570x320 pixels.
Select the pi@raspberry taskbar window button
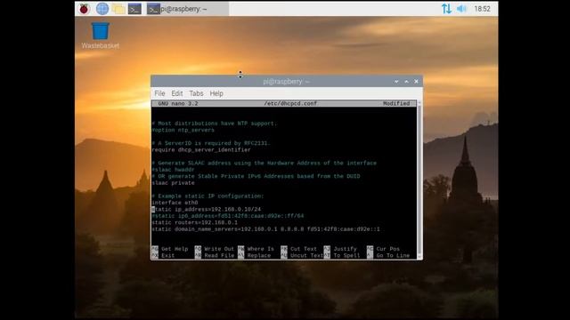click(188, 9)
